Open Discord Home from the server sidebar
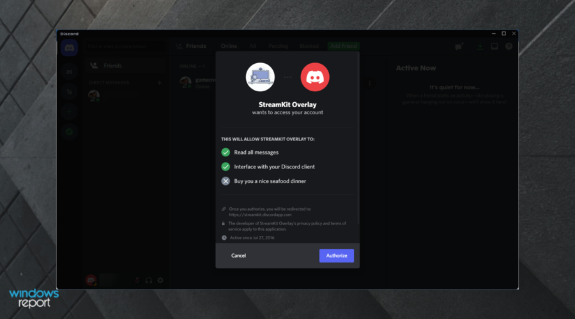The width and height of the screenshot is (575, 319). (x=69, y=48)
